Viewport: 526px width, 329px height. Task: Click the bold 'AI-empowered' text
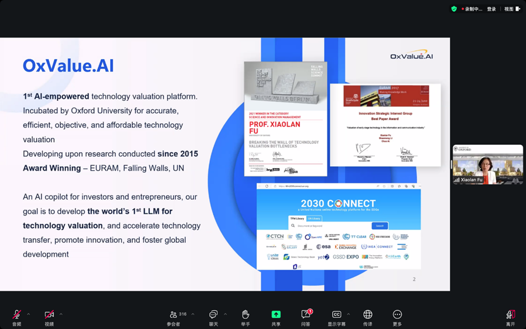point(62,96)
